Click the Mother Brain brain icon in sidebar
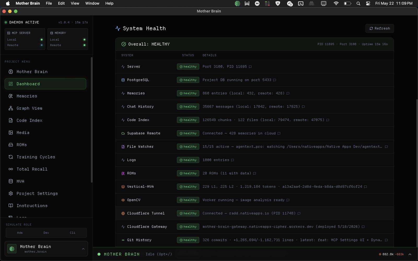 [11, 72]
